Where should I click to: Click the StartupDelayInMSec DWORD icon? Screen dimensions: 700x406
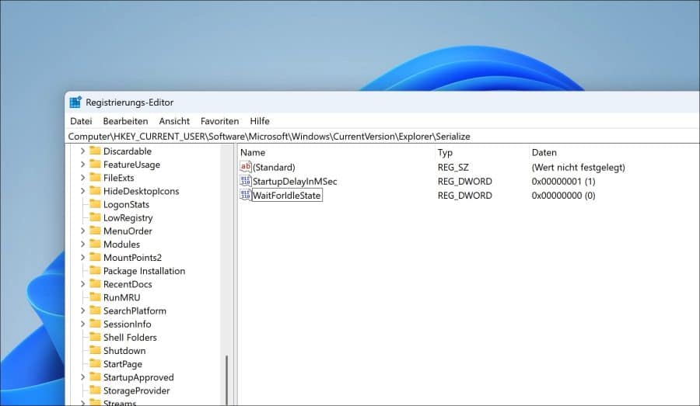pyautogui.click(x=246, y=181)
